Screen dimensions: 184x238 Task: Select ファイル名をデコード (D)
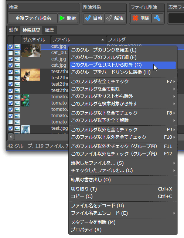click(x=123, y=206)
